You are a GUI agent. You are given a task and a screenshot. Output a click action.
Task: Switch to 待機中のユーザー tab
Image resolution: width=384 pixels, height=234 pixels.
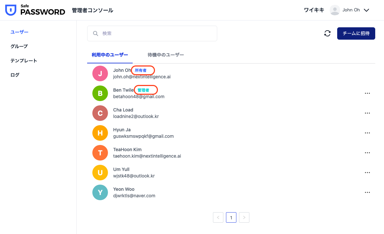166,55
